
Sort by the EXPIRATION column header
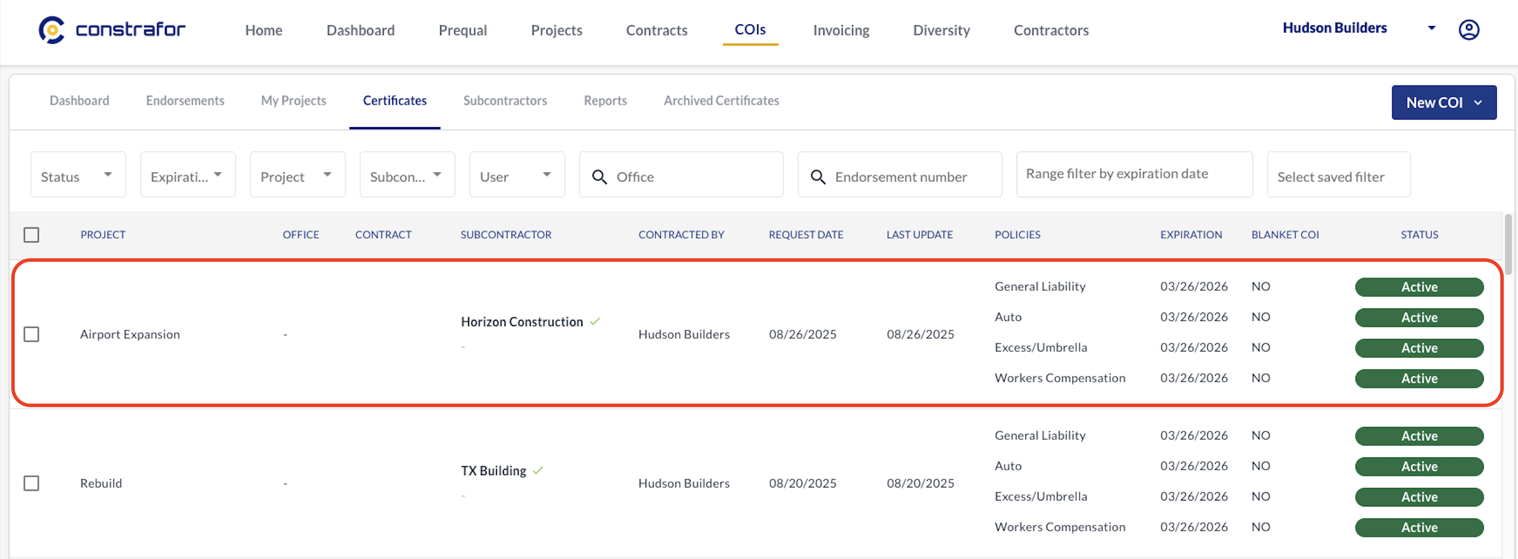coord(1191,235)
